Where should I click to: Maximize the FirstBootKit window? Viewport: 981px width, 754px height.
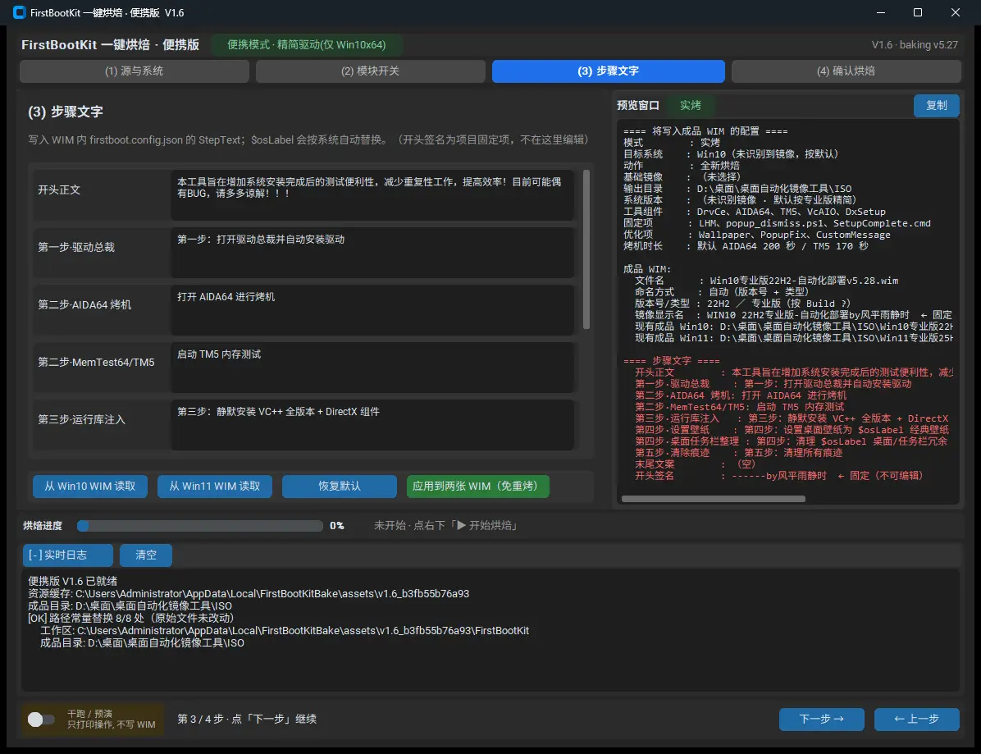(x=918, y=12)
